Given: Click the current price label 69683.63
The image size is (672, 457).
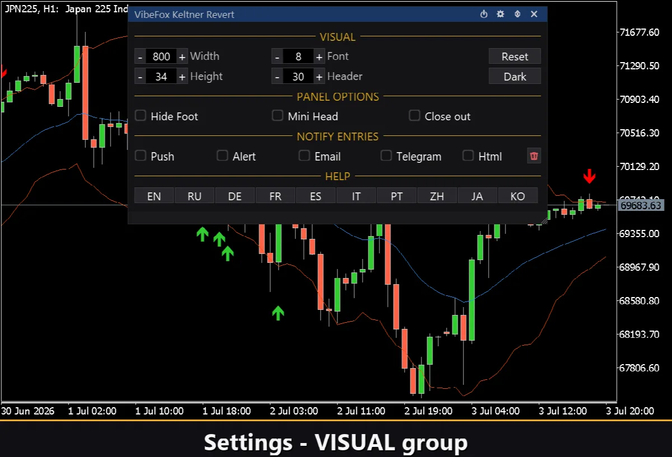Looking at the screenshot, I should pyautogui.click(x=641, y=205).
